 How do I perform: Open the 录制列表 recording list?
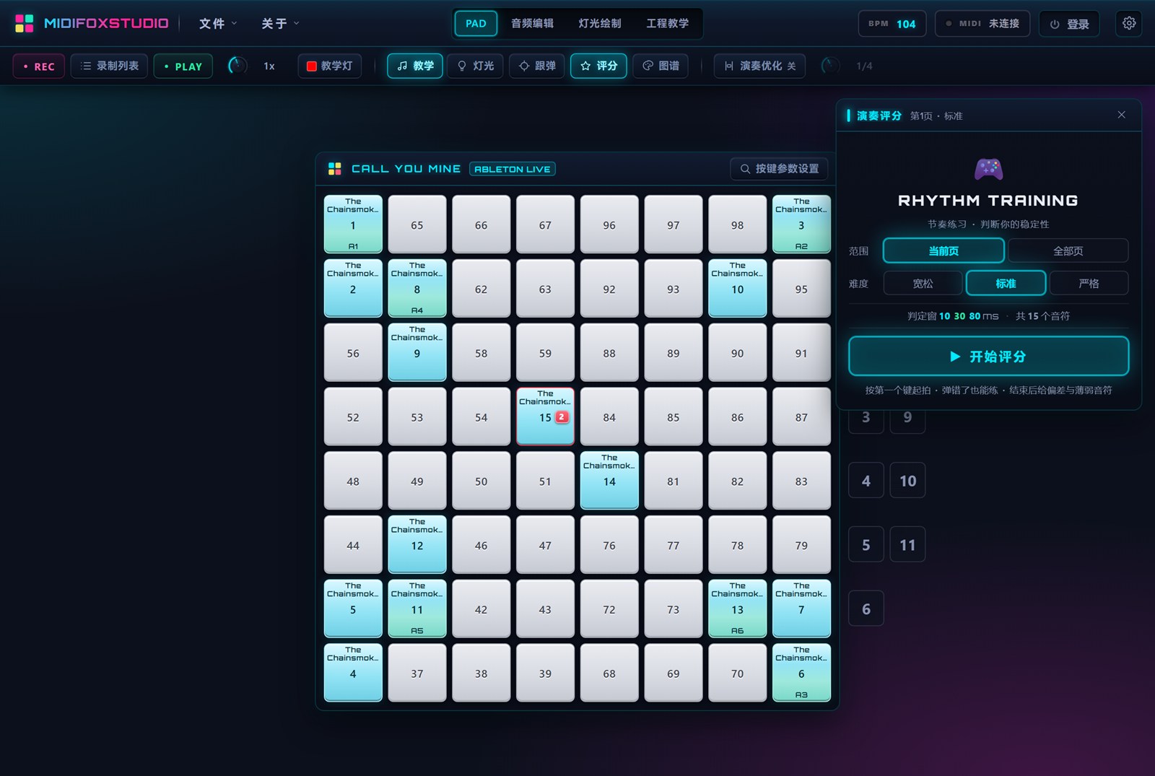(x=109, y=66)
